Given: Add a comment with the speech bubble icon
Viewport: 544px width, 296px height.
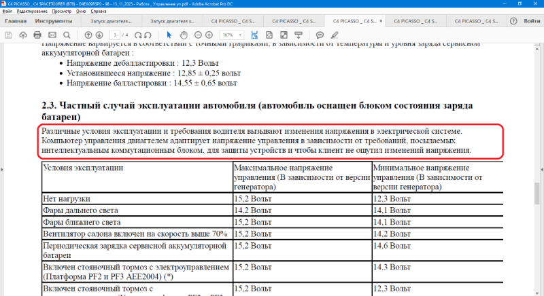Looking at the screenshot, I should [320, 35].
